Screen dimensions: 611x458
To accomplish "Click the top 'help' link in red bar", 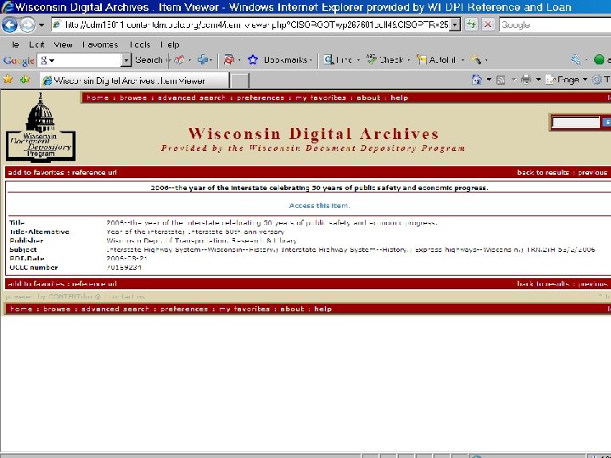I will (400, 98).
